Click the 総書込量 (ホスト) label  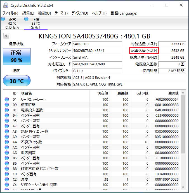144,51
